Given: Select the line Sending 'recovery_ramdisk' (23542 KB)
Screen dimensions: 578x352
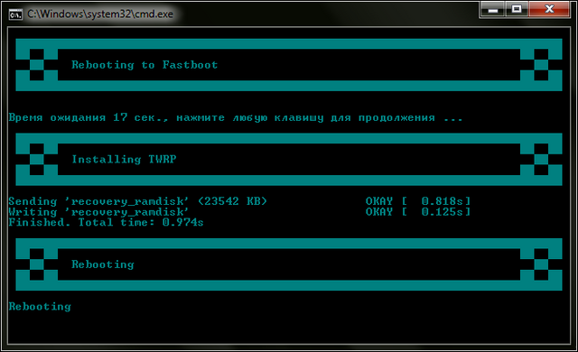Looking at the screenshot, I should (137, 201).
